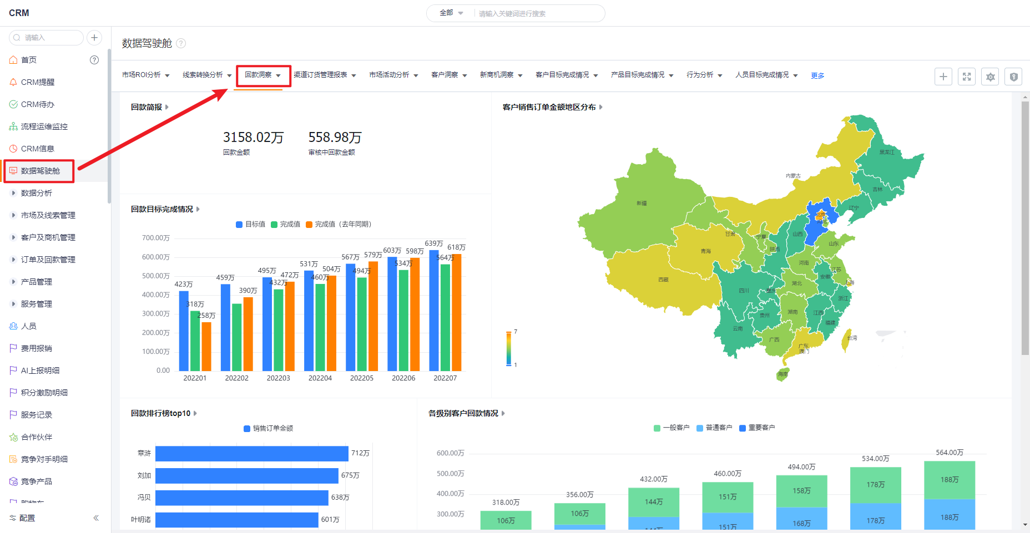This screenshot has width=1030, height=533.
Task: Click the map color range slider
Action: 508,348
